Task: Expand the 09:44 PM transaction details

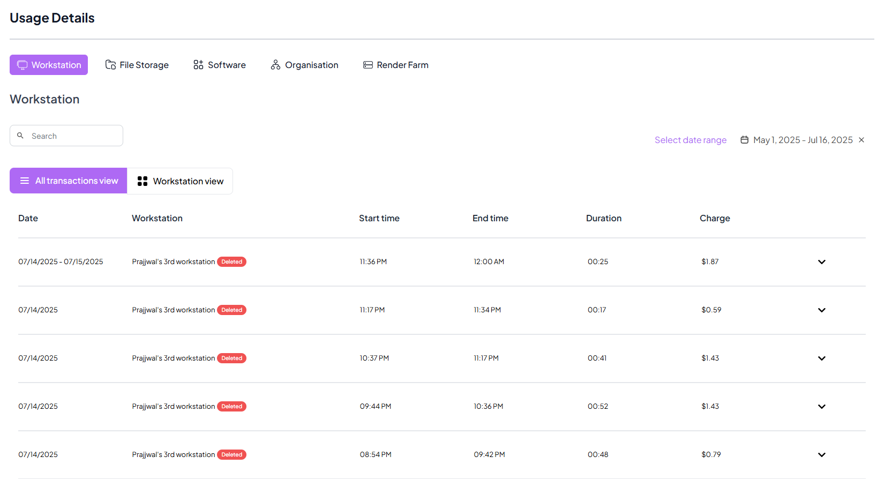Action: (x=821, y=407)
